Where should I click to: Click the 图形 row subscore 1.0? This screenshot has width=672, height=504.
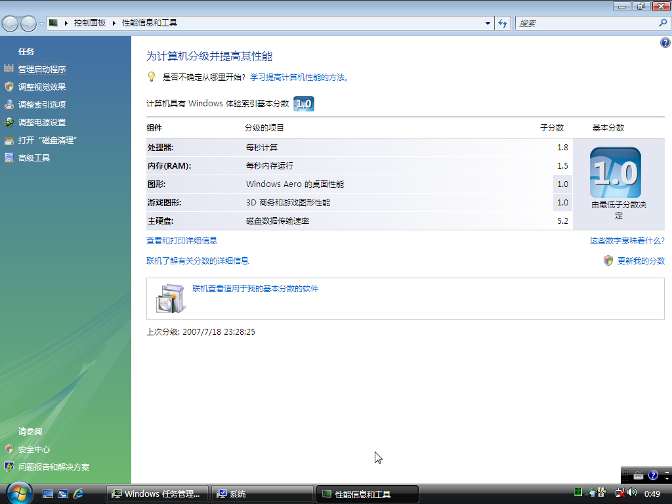pyautogui.click(x=562, y=184)
